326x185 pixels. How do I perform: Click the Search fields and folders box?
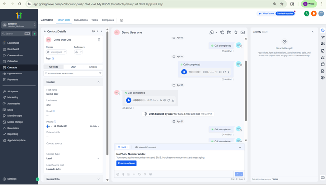point(73,73)
